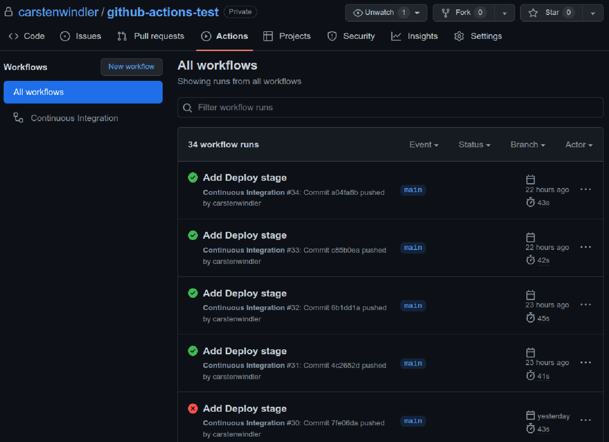Click the main branch label on run #32
The height and width of the screenshot is (442, 609).
point(413,306)
